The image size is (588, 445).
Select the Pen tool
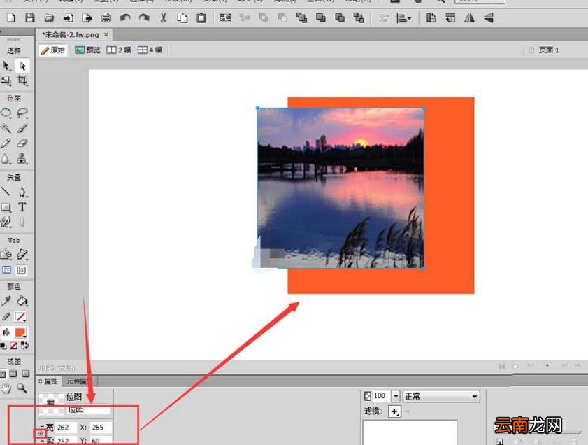pos(22,192)
